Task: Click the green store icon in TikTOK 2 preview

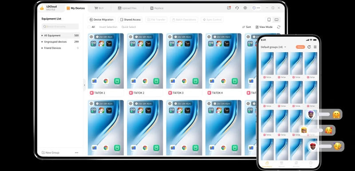Action: click(156, 81)
